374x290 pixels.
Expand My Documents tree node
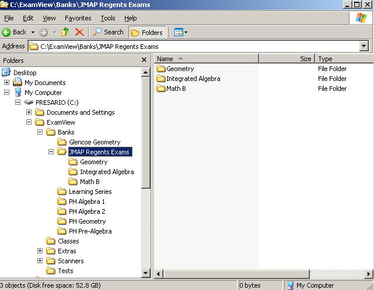point(6,82)
